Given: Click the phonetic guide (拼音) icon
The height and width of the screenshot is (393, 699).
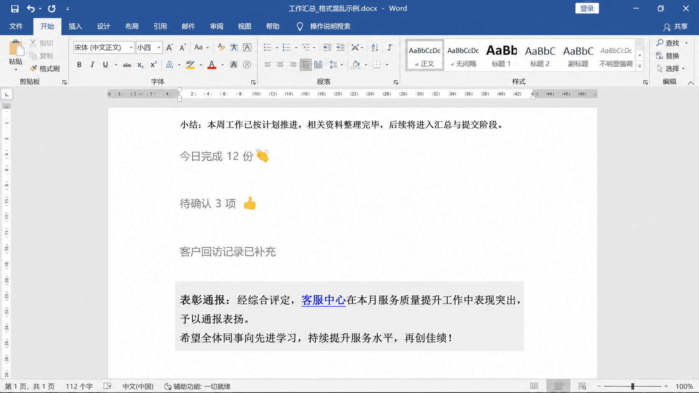Looking at the screenshot, I should [234, 47].
